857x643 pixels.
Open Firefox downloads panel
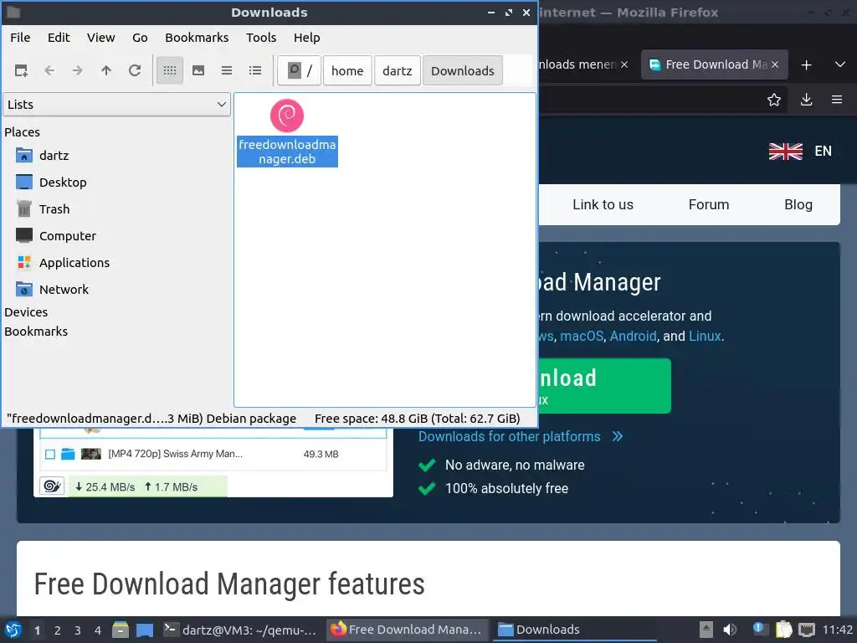[806, 100]
